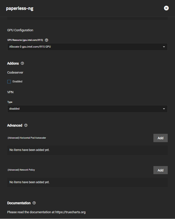
Task: Click the empty Horizontal Pod Autoscaler list
Action: tap(87, 150)
